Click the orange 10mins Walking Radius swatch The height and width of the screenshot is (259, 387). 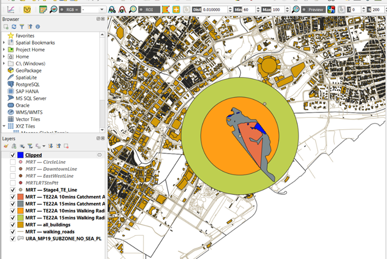(20, 211)
